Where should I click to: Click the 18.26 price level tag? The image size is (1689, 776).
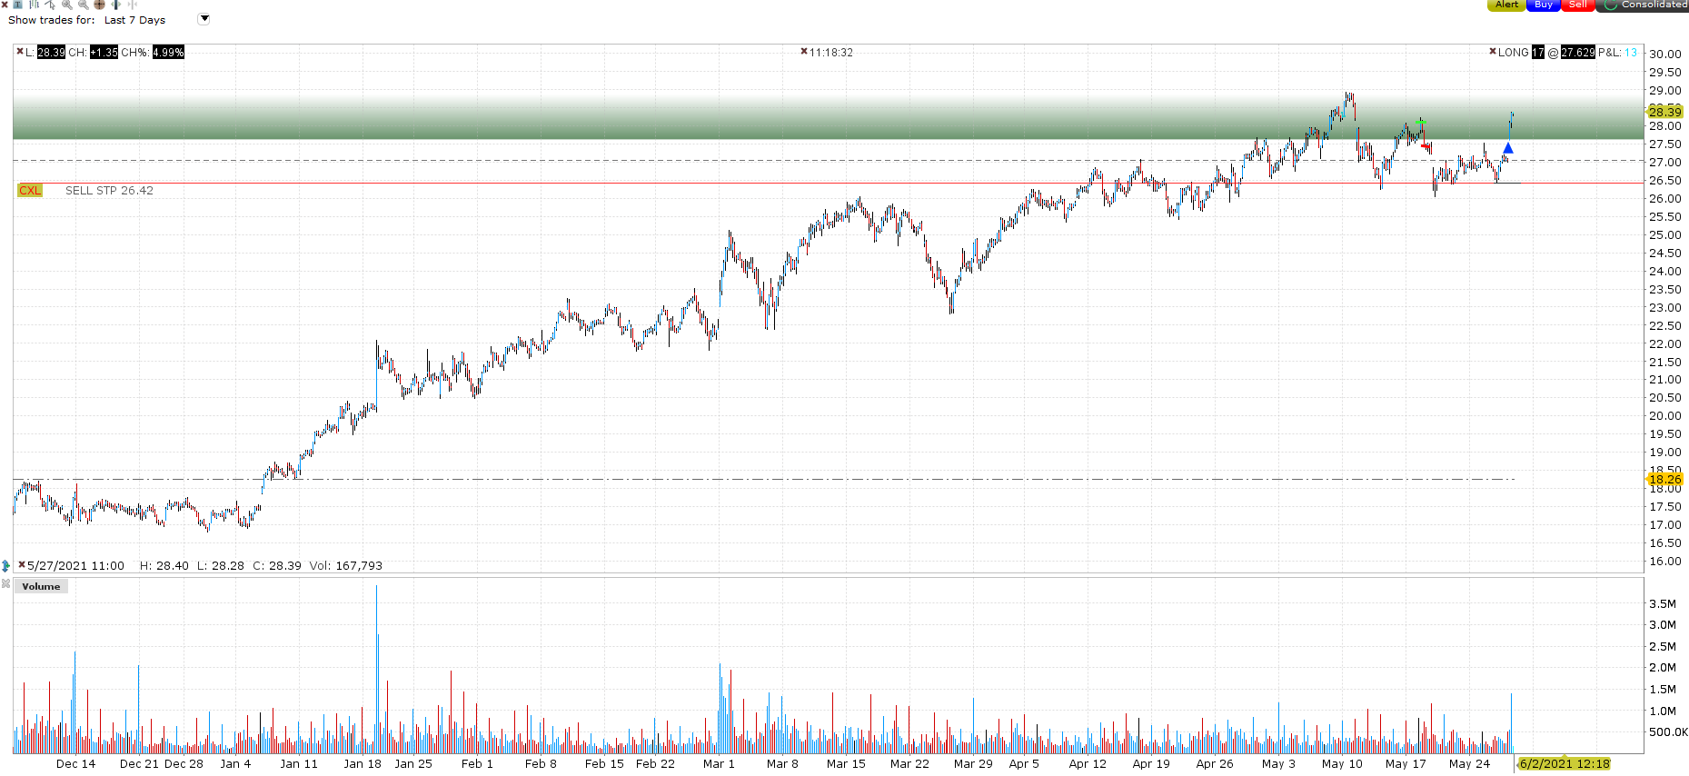click(x=1665, y=479)
